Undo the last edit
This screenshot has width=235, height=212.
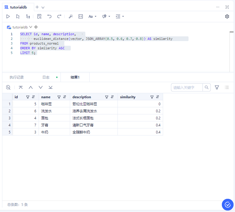click(49, 16)
